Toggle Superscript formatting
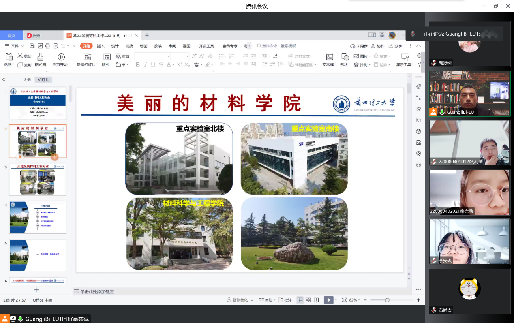This screenshot has height=323, width=514. 179,65
